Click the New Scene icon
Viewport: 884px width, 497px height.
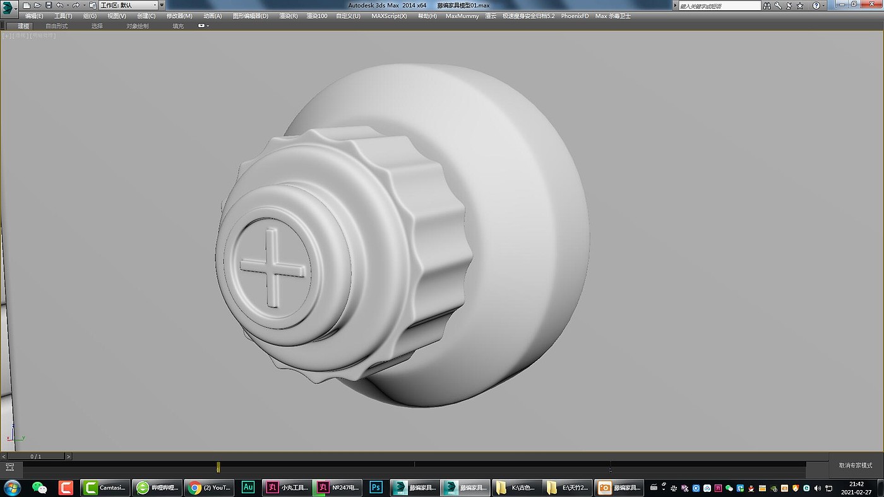click(27, 5)
